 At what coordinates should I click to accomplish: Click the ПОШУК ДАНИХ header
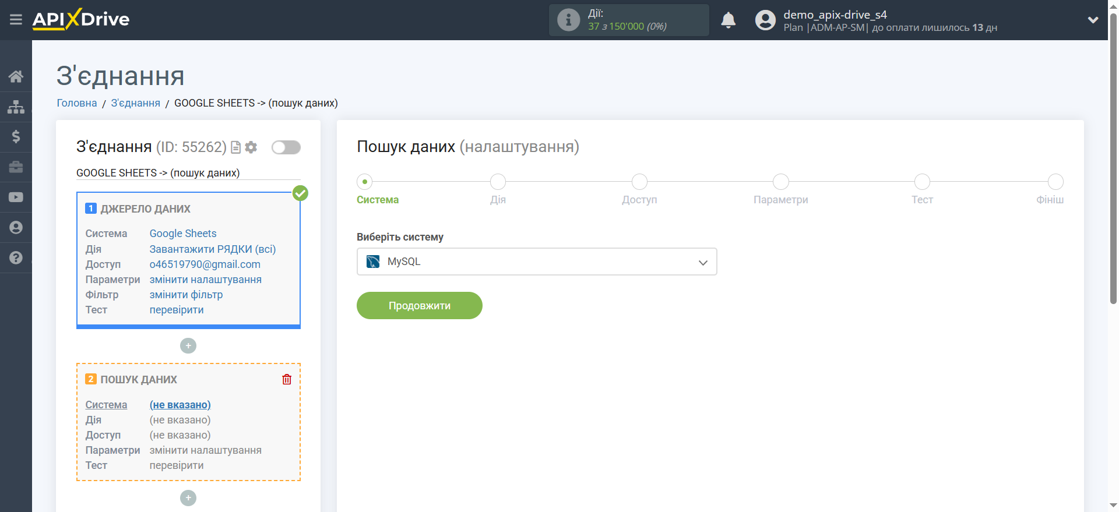tap(139, 380)
